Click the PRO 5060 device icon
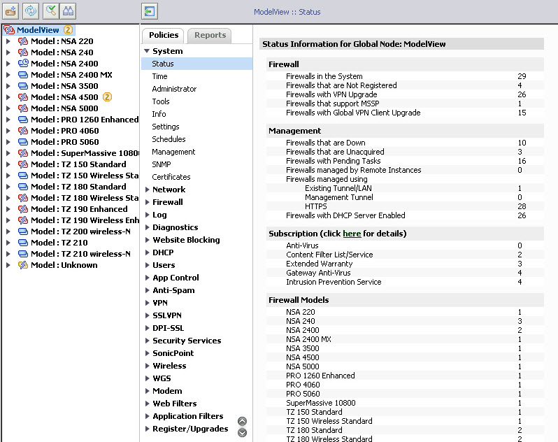This screenshot has width=558, height=442. (x=23, y=142)
